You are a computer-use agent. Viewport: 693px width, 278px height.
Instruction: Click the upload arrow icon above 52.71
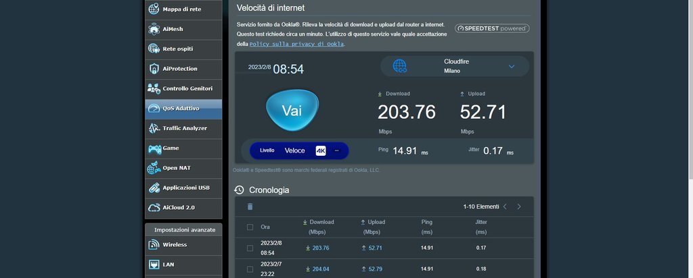462,94
